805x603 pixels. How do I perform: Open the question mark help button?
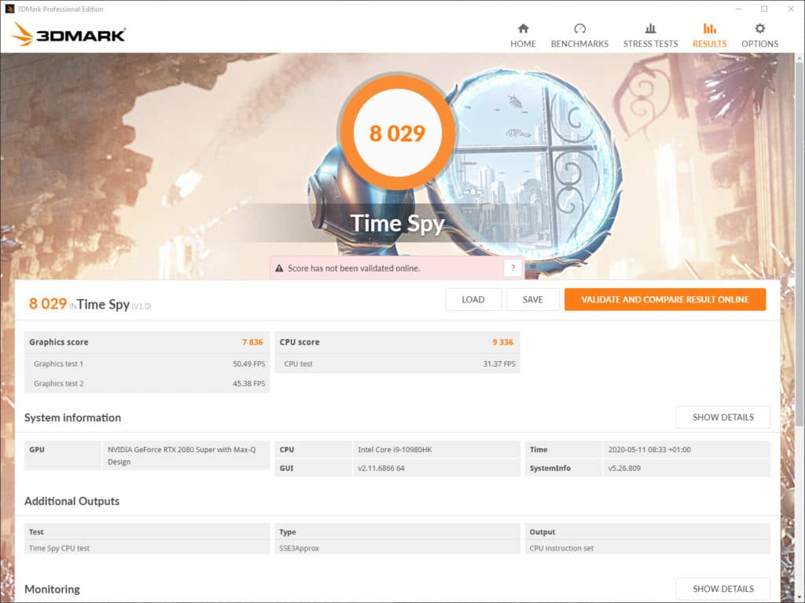[x=513, y=268]
